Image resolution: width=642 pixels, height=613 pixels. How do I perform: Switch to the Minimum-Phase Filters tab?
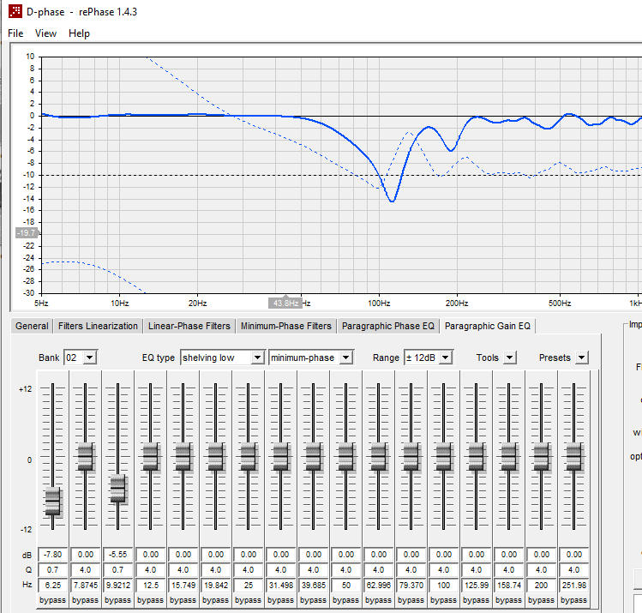point(285,326)
